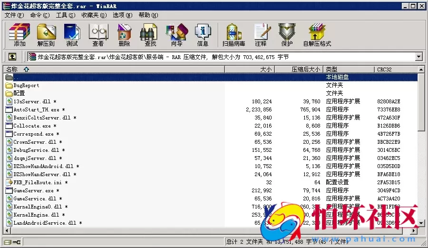This screenshot has height=248, width=428.
Task: Open the 选项(N) menu
Action: (x=123, y=15)
